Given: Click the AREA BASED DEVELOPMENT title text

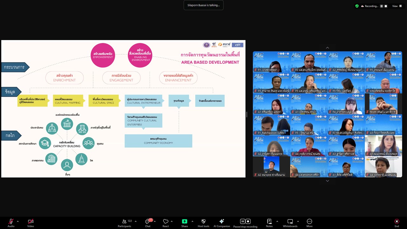Looking at the screenshot, I should (x=210, y=62).
